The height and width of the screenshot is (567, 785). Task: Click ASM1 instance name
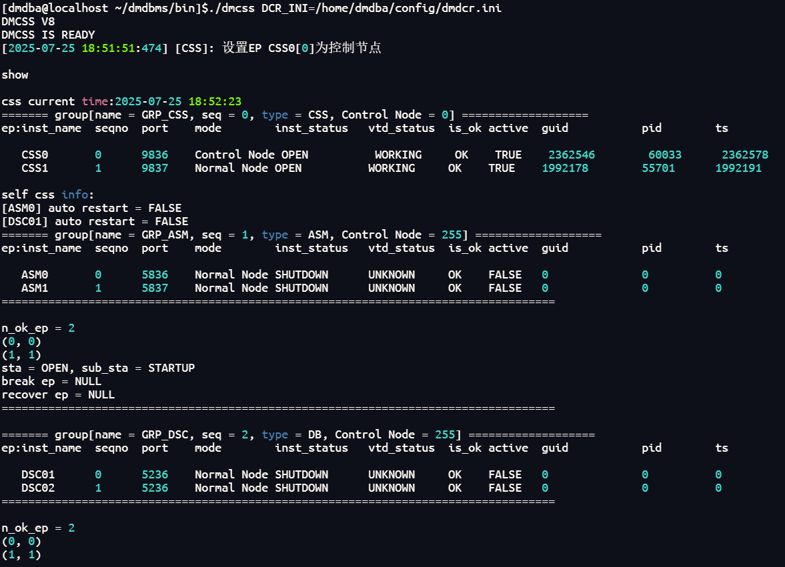[35, 288]
